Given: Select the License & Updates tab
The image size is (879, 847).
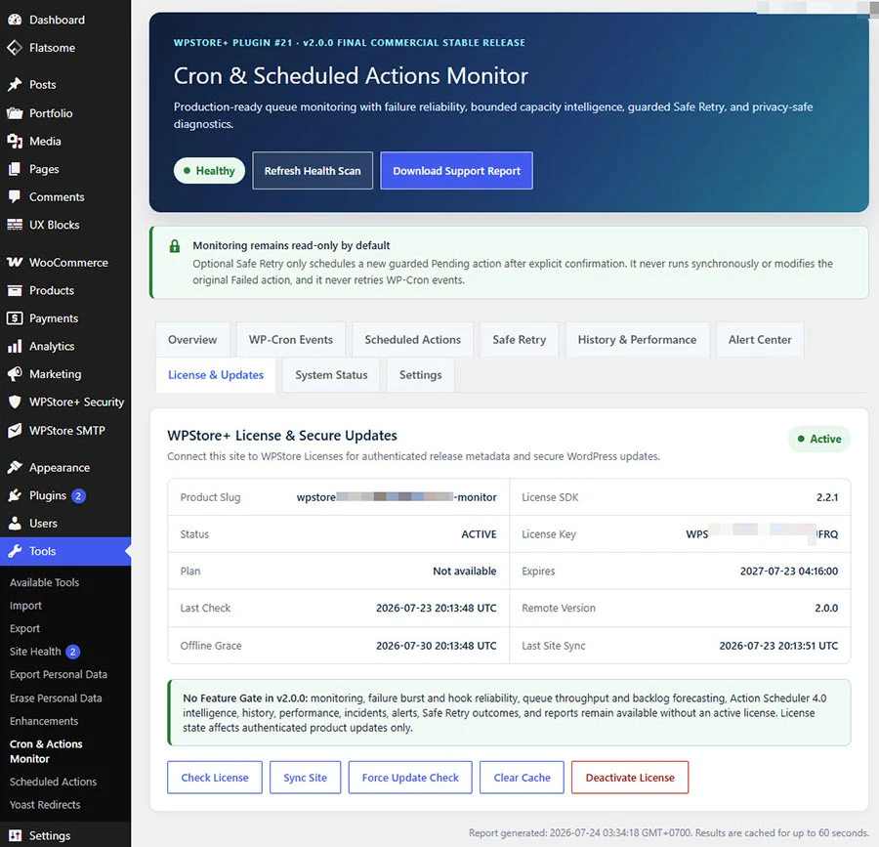Looking at the screenshot, I should click(x=216, y=375).
